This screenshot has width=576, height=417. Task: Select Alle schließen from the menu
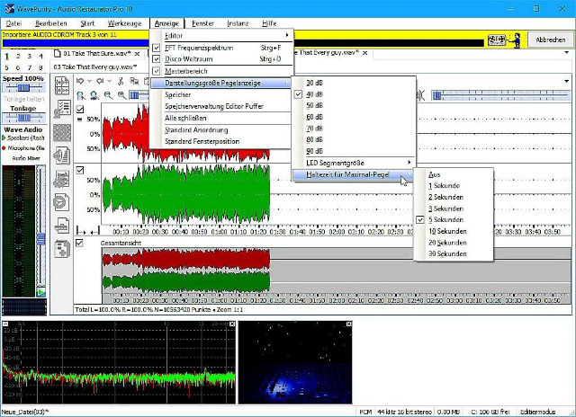184,118
